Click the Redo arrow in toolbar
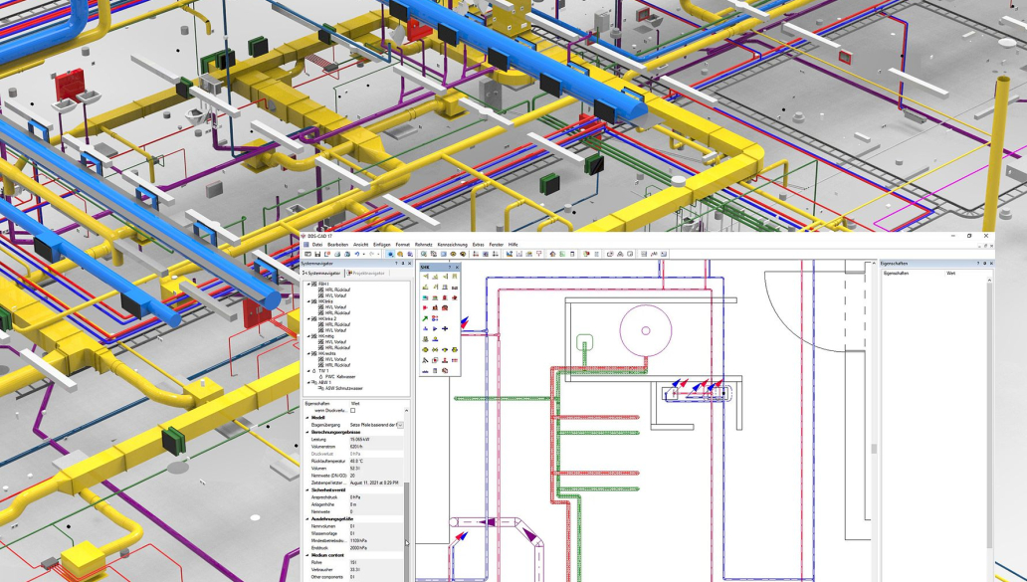 point(371,254)
